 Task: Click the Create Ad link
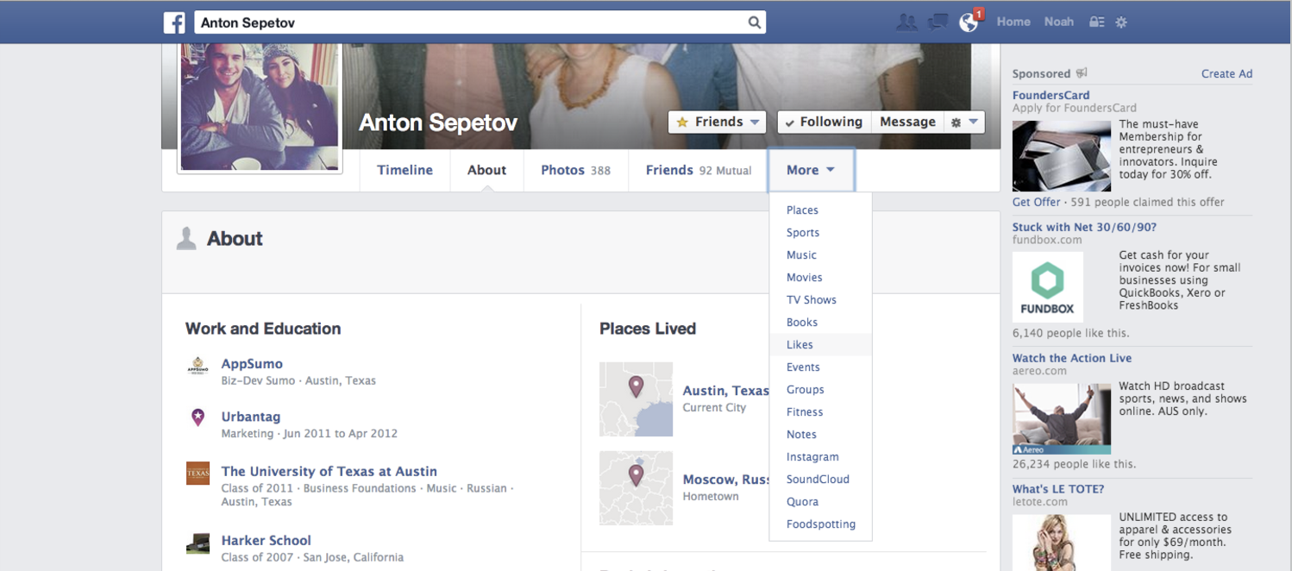point(1226,74)
